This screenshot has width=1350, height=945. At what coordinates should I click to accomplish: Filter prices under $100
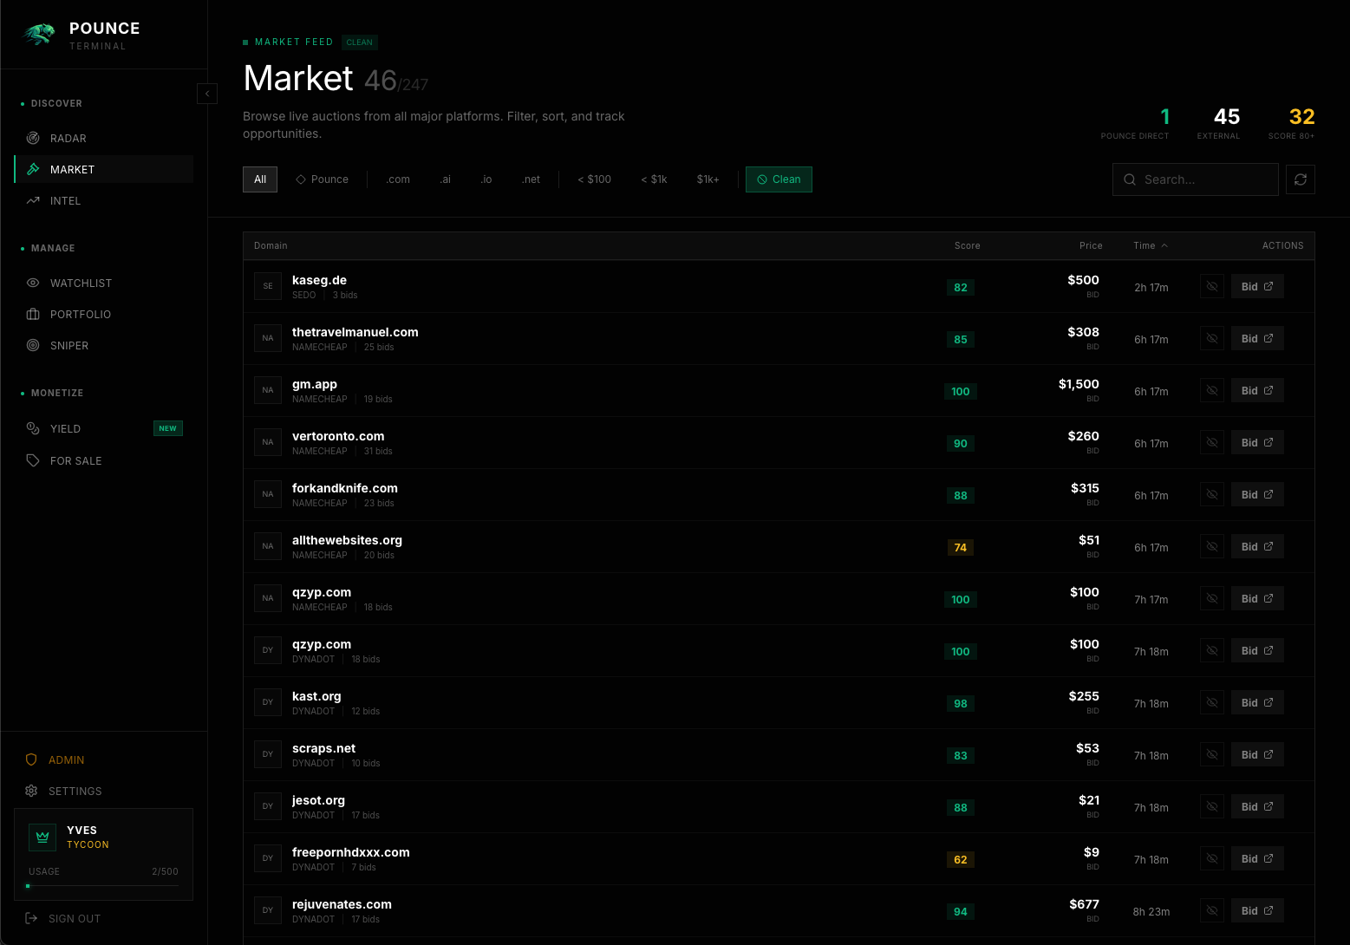(595, 179)
